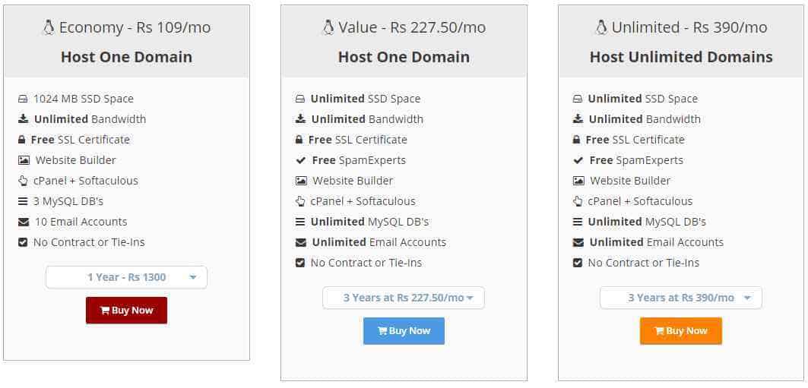
Task: Click the dark red Buy Now button
Action: 126,311
